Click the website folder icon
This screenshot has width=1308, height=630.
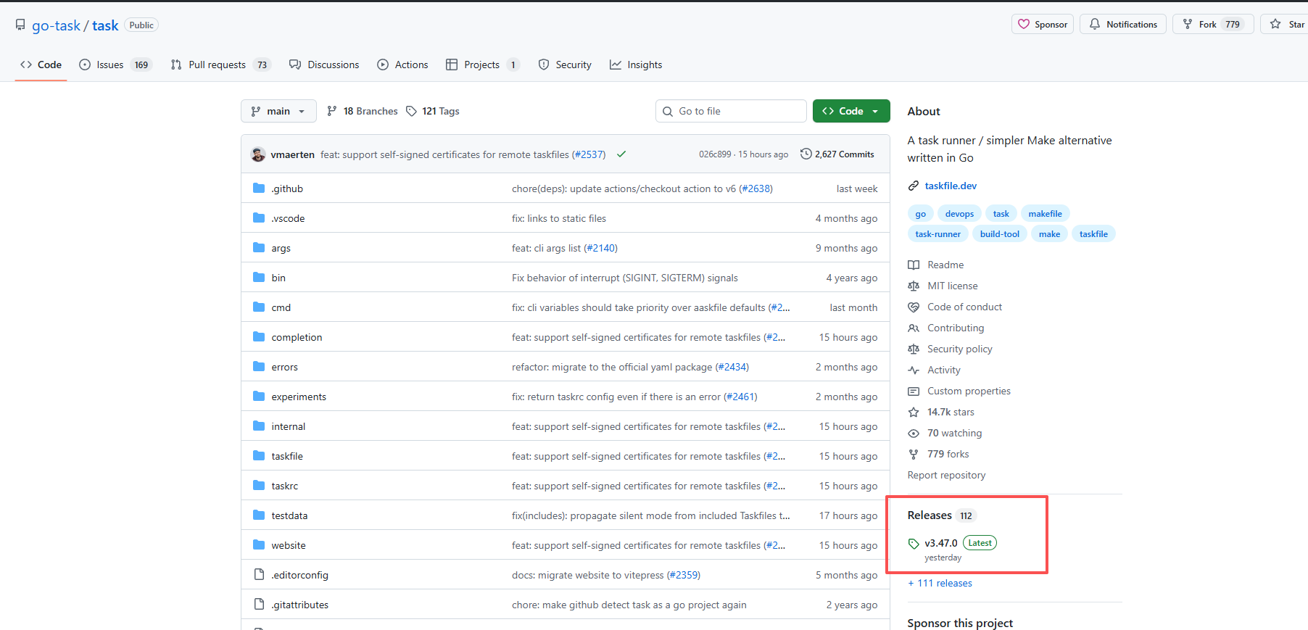259,545
